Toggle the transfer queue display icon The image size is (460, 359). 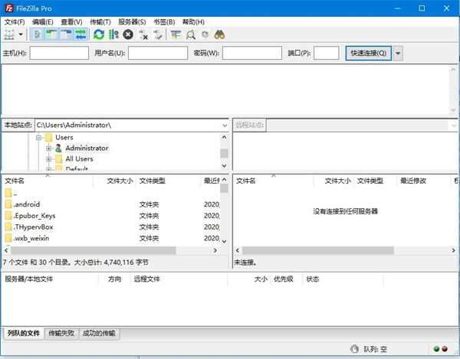[x=80, y=34]
